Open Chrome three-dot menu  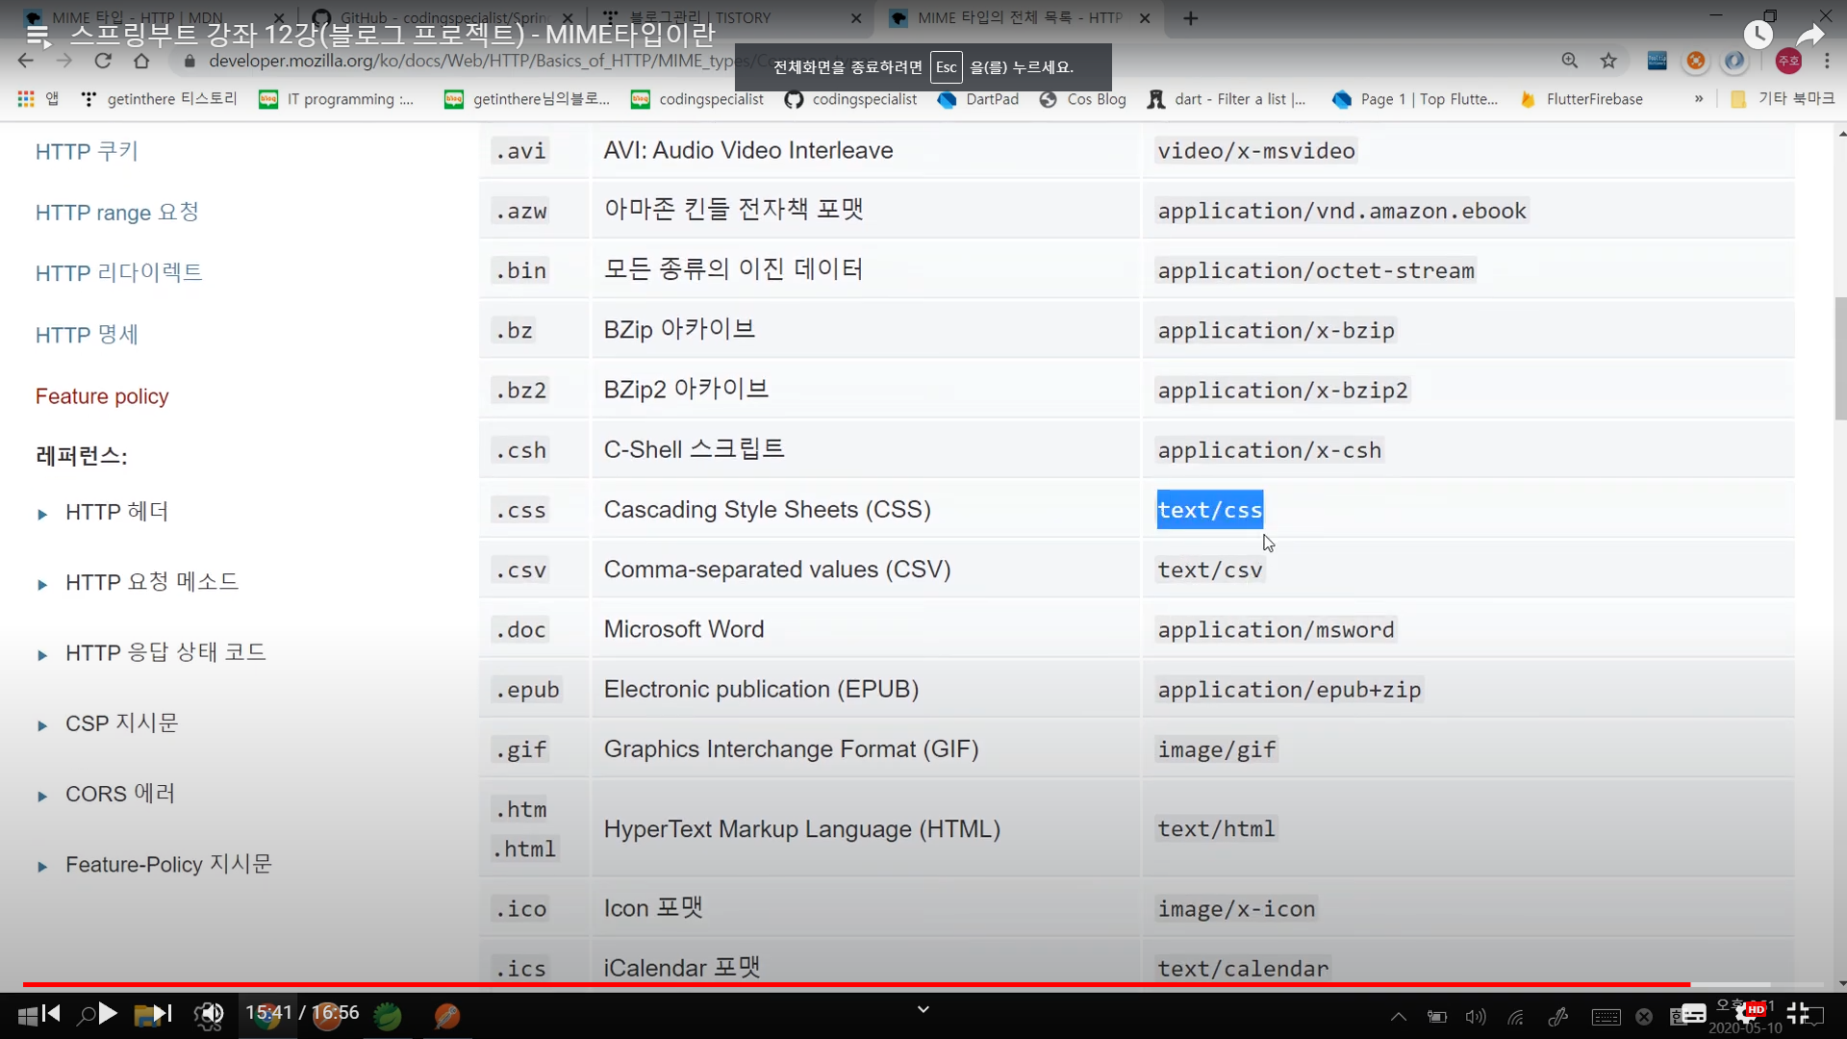[1827, 61]
